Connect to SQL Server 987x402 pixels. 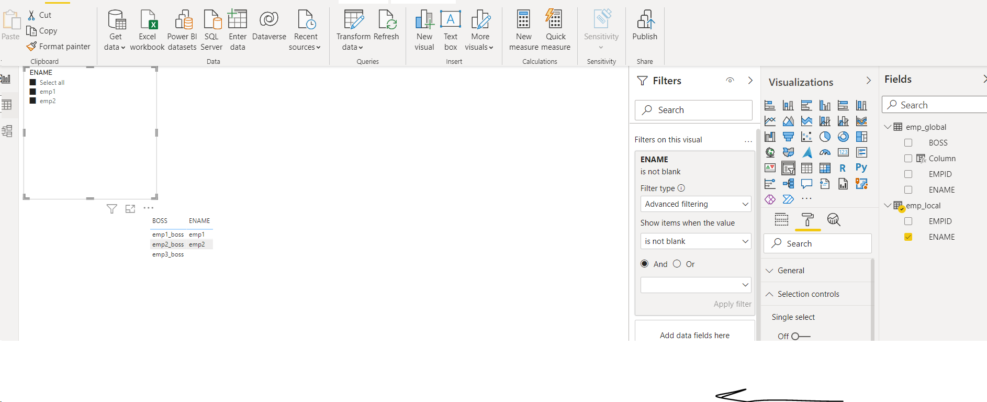(211, 30)
